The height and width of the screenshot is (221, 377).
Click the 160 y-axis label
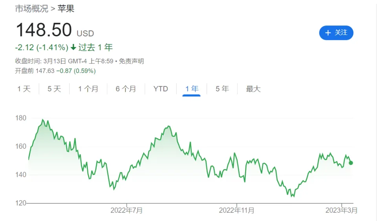21,146
